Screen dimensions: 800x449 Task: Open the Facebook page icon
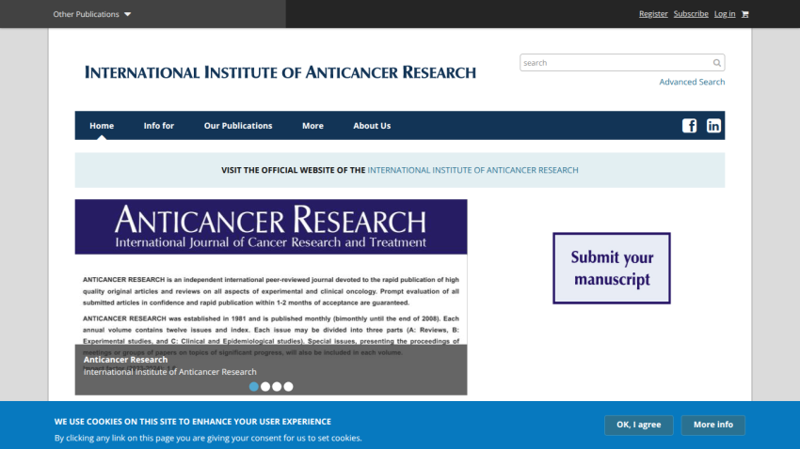click(x=689, y=126)
